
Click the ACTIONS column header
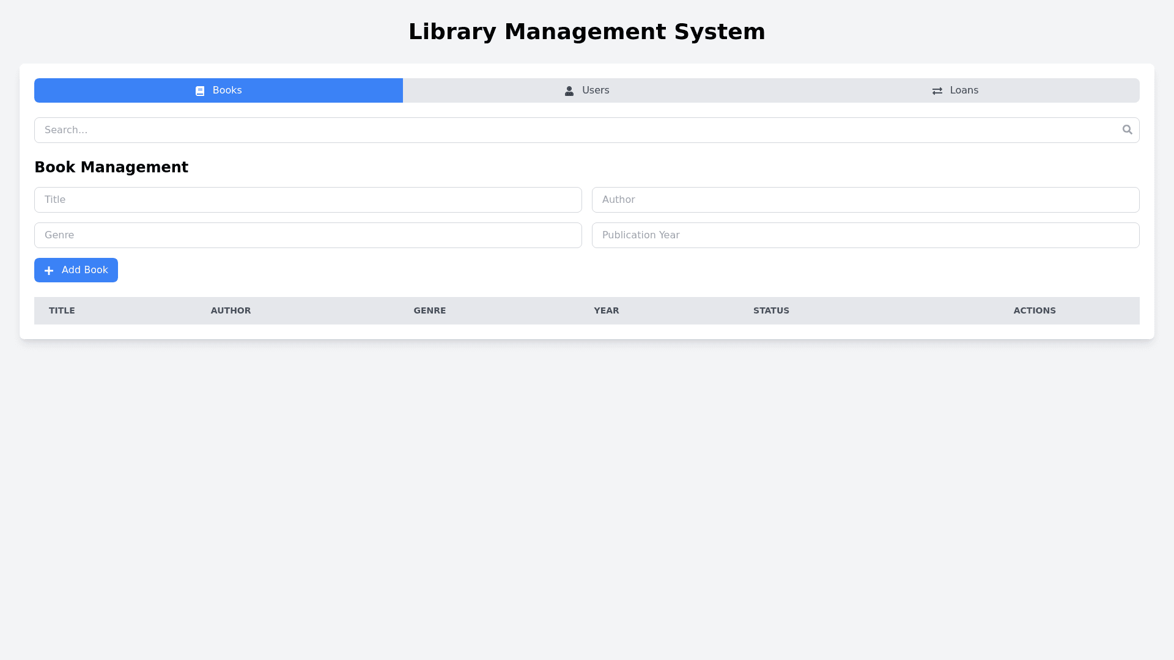coord(1034,310)
